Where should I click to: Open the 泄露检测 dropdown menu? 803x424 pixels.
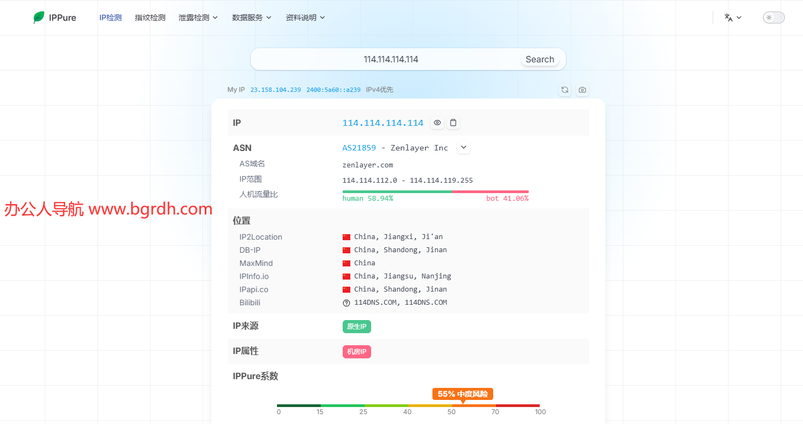click(198, 18)
